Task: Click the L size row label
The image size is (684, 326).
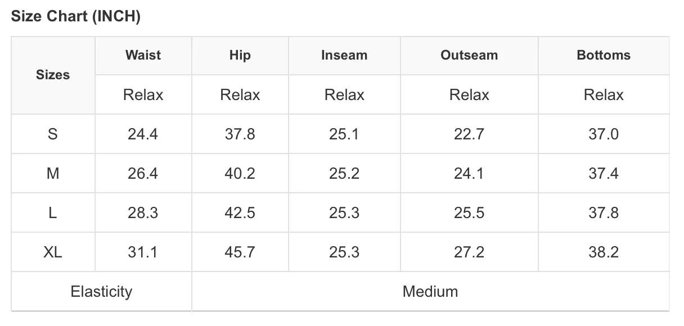Action: [x=53, y=213]
